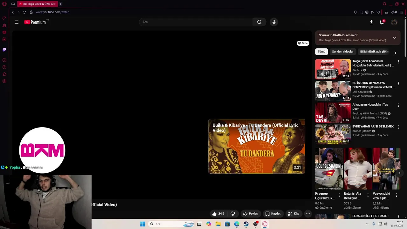Save video with Kaydet button

pos(273,214)
